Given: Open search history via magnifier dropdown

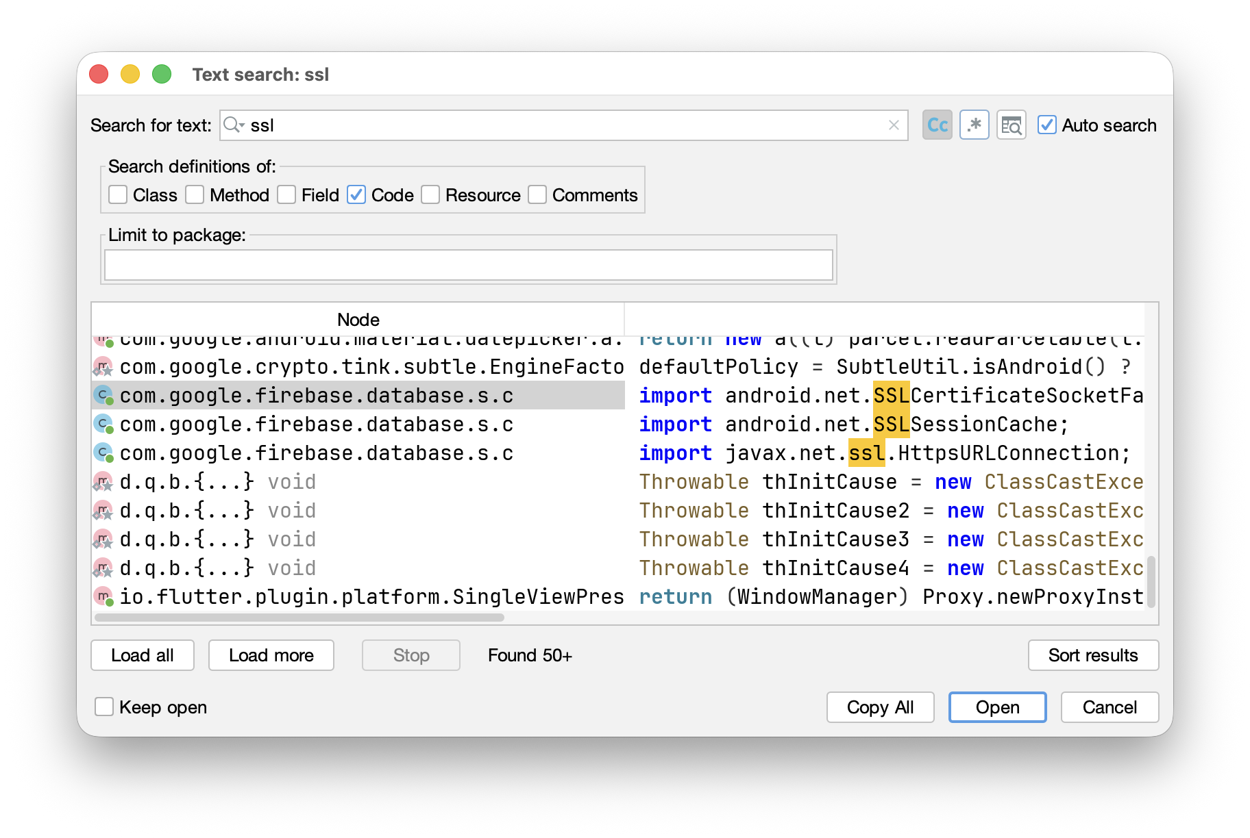Looking at the screenshot, I should coord(234,125).
